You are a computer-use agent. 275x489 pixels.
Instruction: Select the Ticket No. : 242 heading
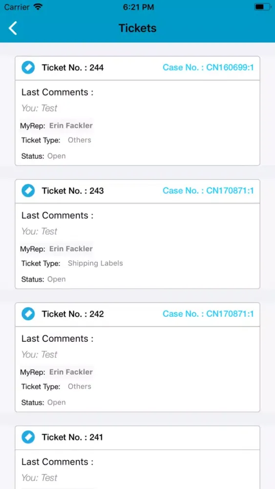click(x=73, y=314)
